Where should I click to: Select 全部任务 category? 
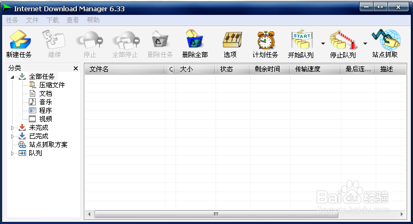click(x=42, y=77)
